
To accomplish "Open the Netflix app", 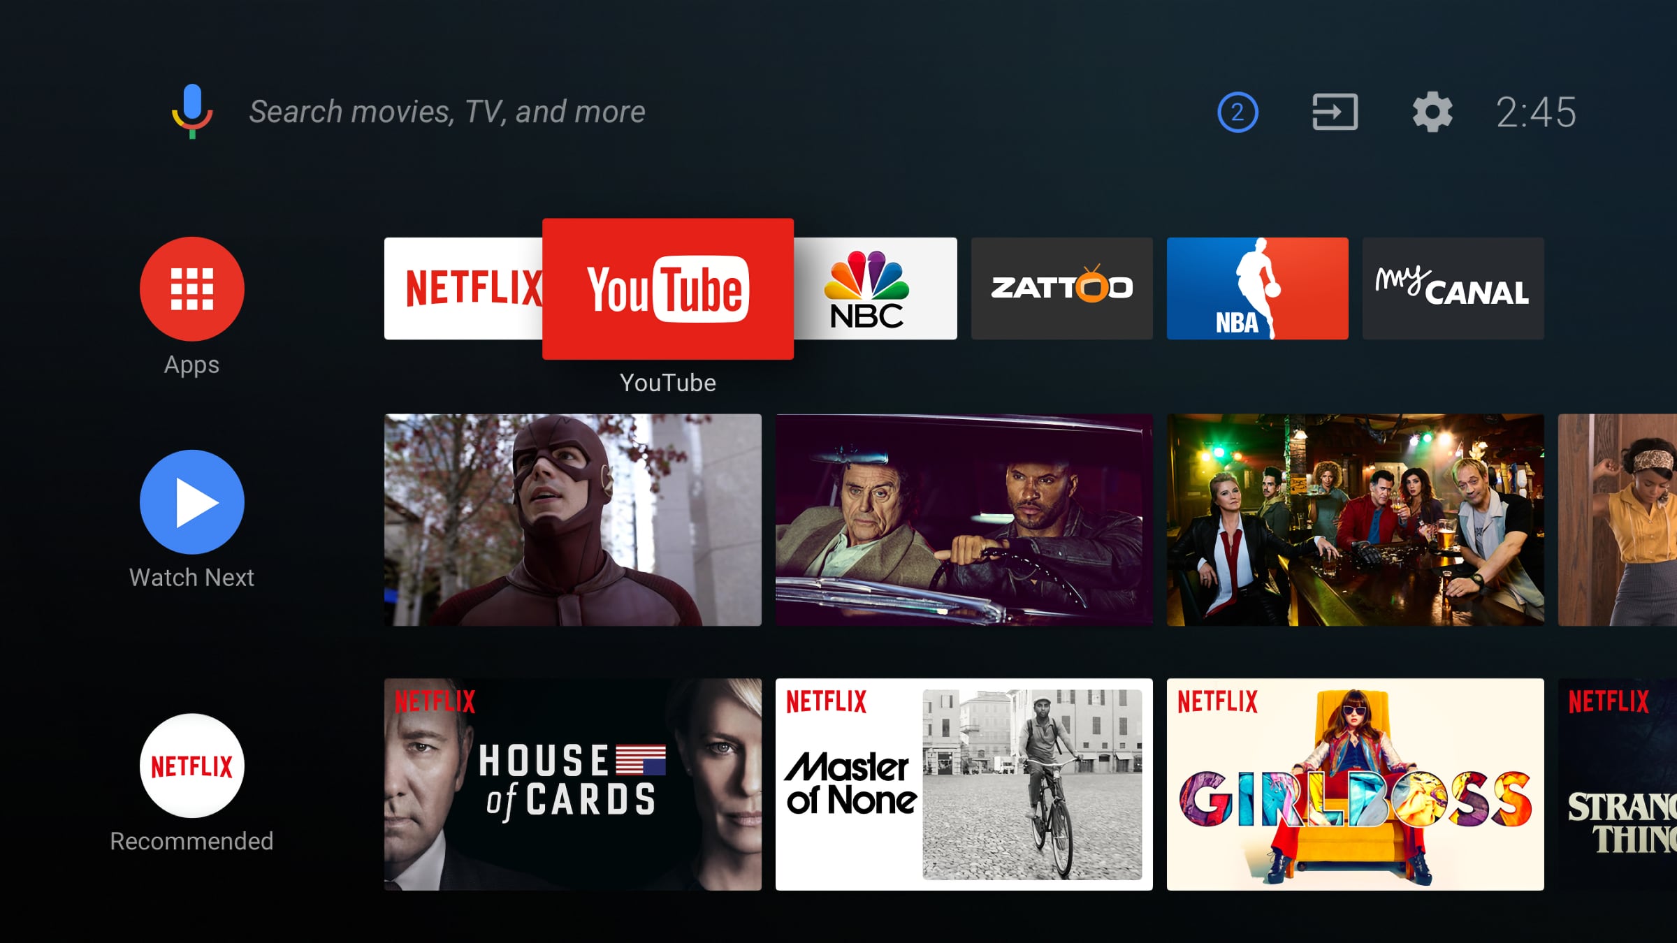I will [x=460, y=288].
